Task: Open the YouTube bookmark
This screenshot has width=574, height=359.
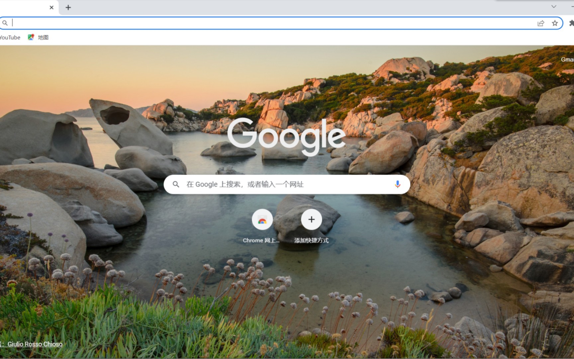Action: coord(10,37)
